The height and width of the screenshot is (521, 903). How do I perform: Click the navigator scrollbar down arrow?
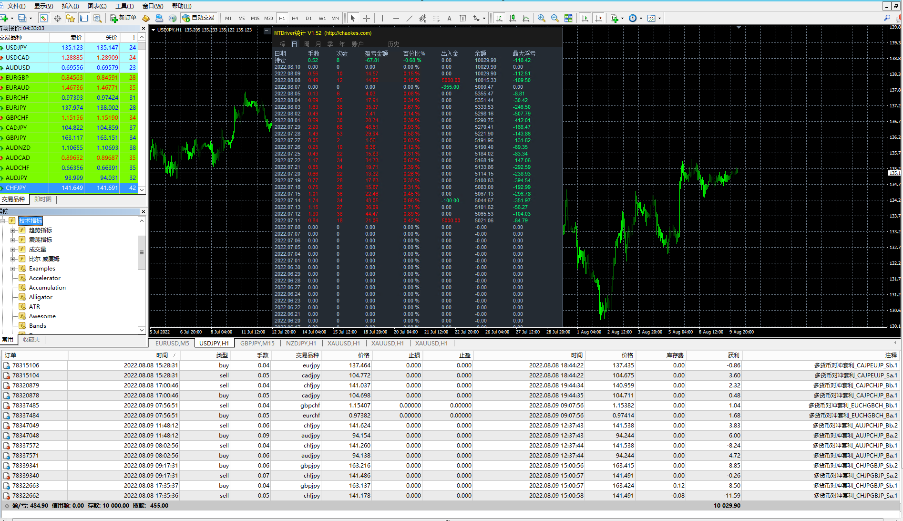pyautogui.click(x=142, y=330)
